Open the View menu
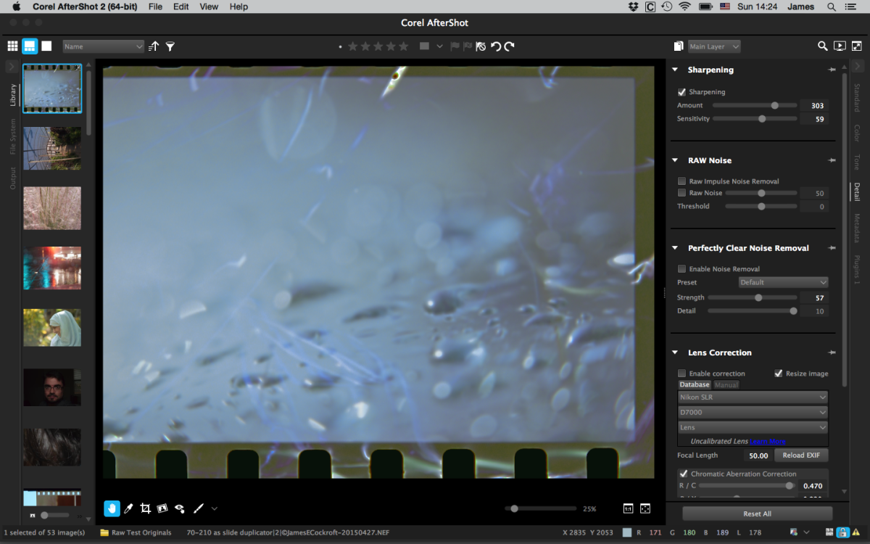The width and height of the screenshot is (870, 544). point(209,7)
